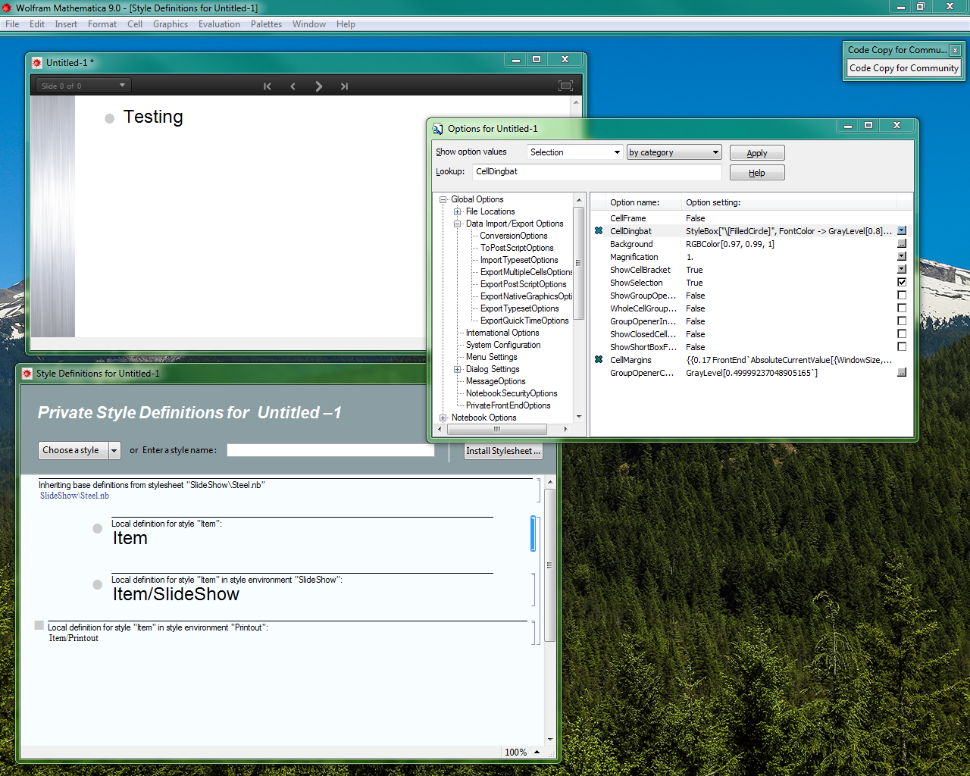Open the by category dropdown
Image resolution: width=970 pixels, height=776 pixels.
tap(674, 152)
